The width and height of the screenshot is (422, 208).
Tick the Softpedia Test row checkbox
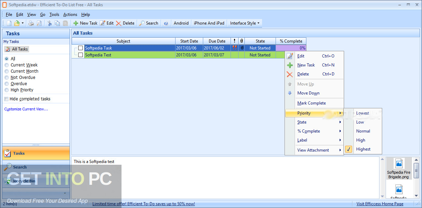81,55
